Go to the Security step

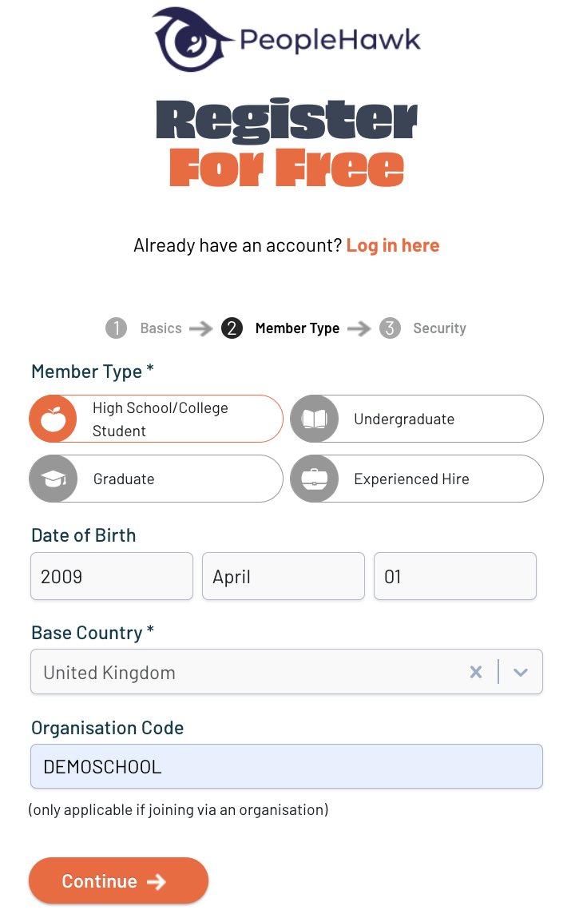coord(439,328)
